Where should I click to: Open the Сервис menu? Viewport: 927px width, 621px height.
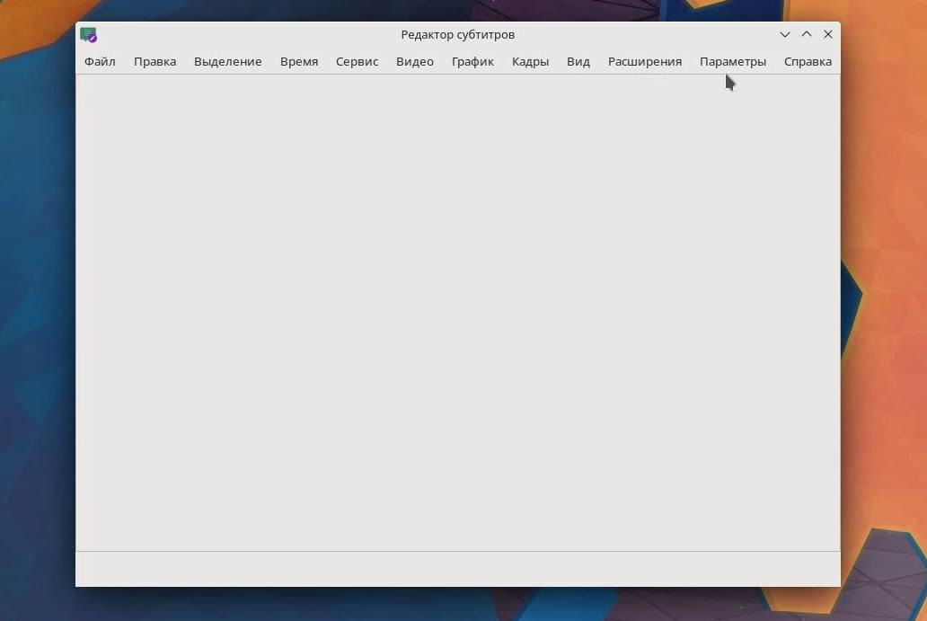(x=358, y=61)
